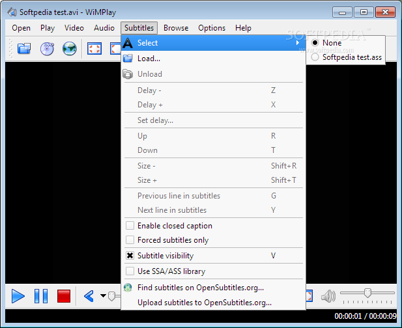Open the Options menu
This screenshot has width=402, height=328.
coord(212,28)
